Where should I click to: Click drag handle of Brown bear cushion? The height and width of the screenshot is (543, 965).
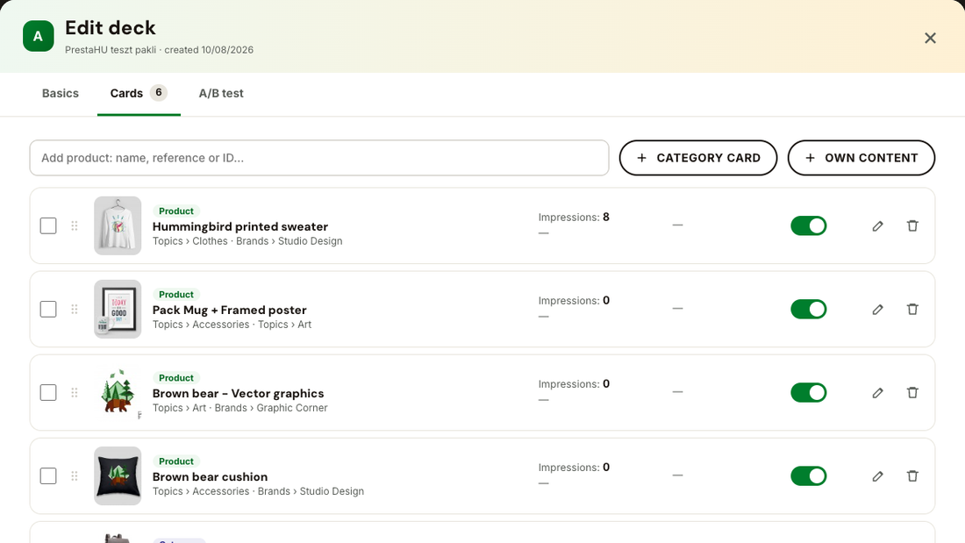(75, 476)
